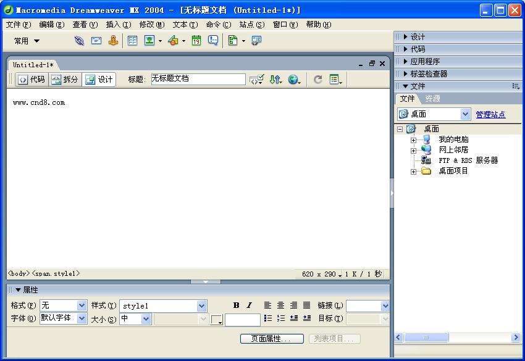Click the Refresh icon in document toolbar

pyautogui.click(x=317, y=80)
